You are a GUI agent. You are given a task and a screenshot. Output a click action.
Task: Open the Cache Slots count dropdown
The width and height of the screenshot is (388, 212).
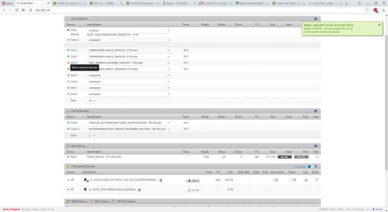click(x=92, y=135)
